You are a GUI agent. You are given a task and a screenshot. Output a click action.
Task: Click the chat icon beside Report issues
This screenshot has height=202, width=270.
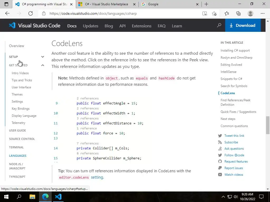click(x=220, y=168)
